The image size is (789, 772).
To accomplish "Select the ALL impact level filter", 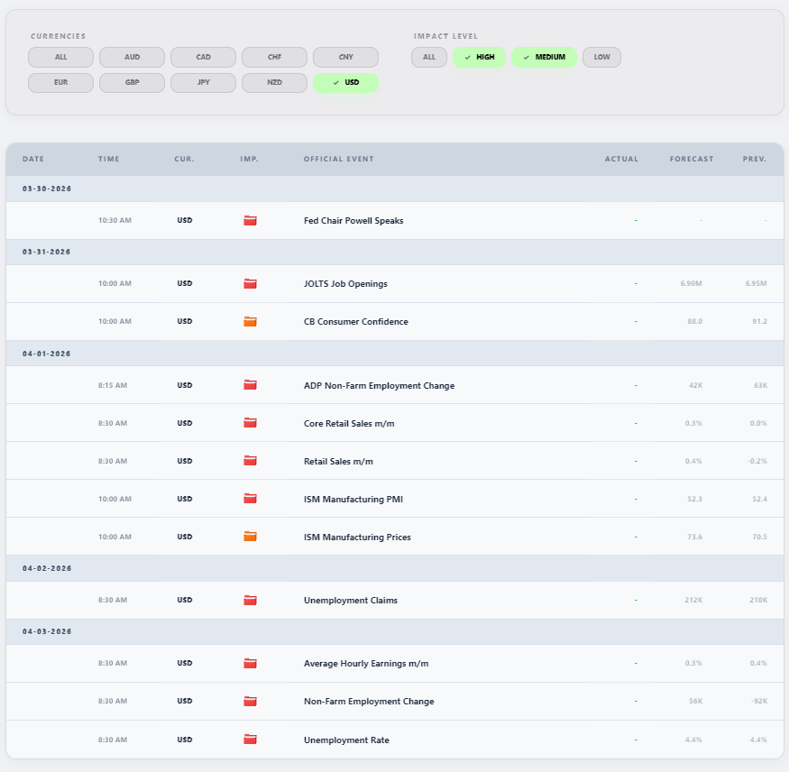I will pyautogui.click(x=429, y=57).
